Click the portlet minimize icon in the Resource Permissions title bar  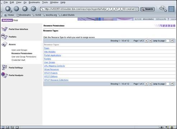pos(172,26)
